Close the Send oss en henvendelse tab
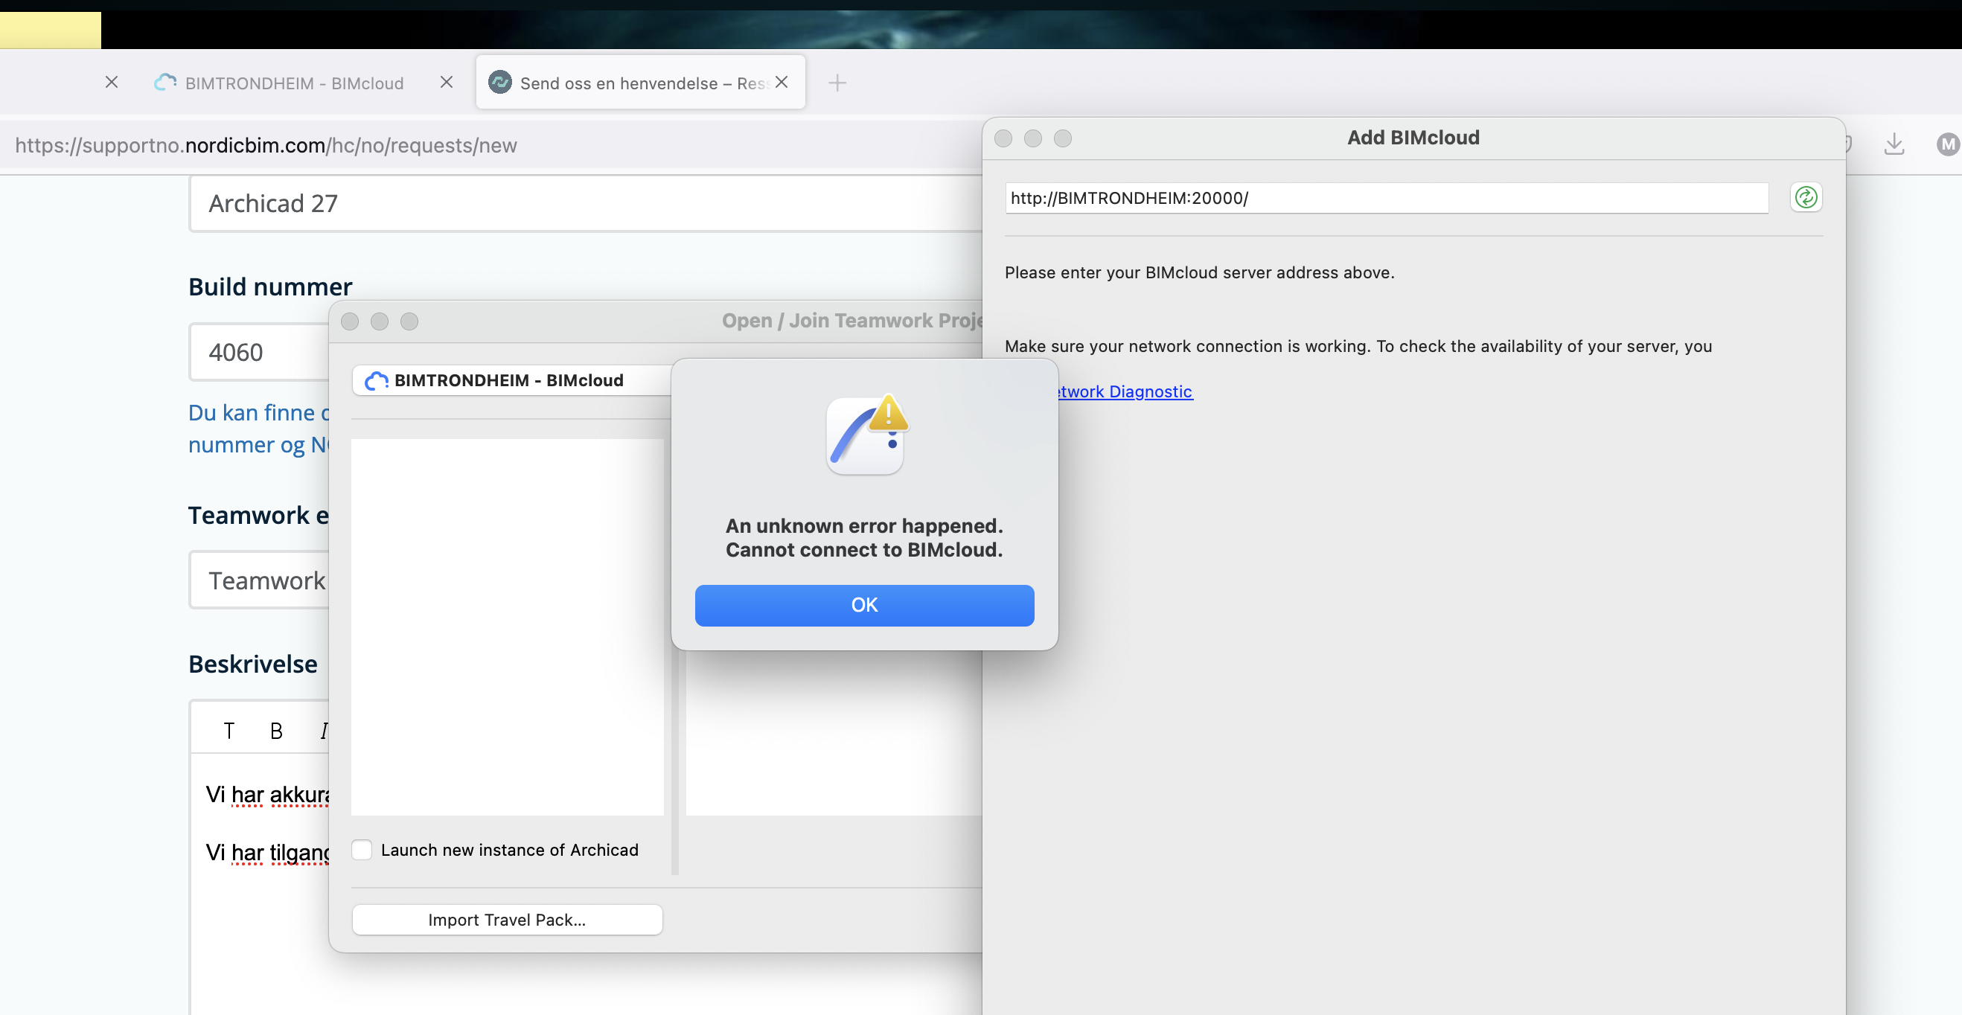The width and height of the screenshot is (1962, 1015). 782,83
